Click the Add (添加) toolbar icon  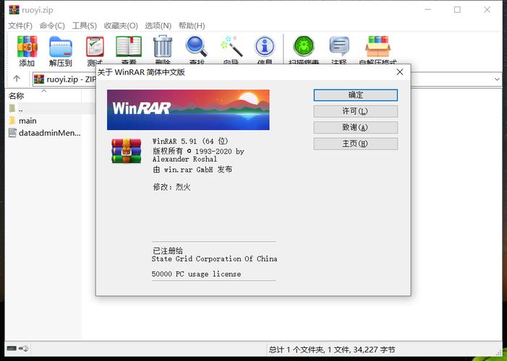click(27, 47)
